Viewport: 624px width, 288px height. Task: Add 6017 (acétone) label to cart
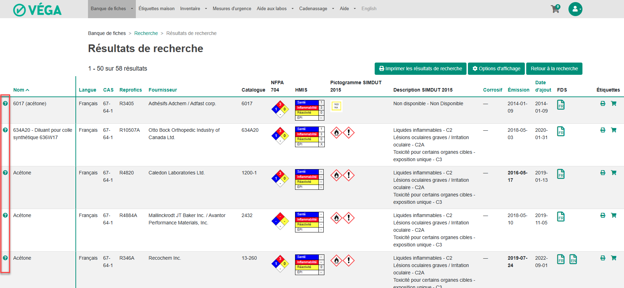(614, 103)
